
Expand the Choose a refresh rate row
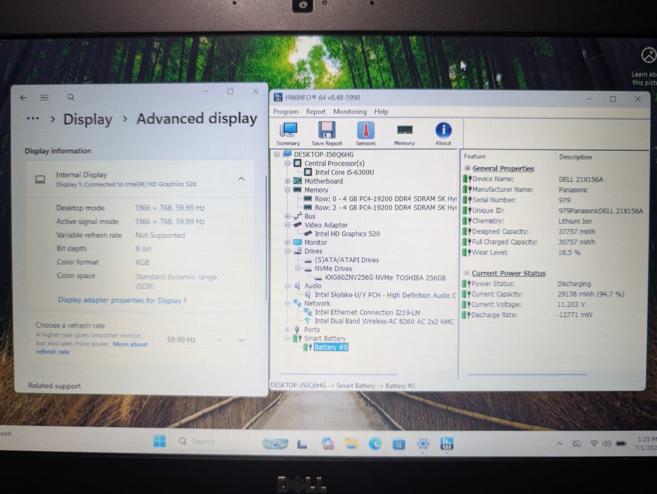point(241,340)
